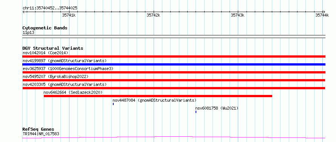The height and width of the screenshot is (142, 336).
Task: Click the blue bar of nsv4199897
Action: click(174, 64)
